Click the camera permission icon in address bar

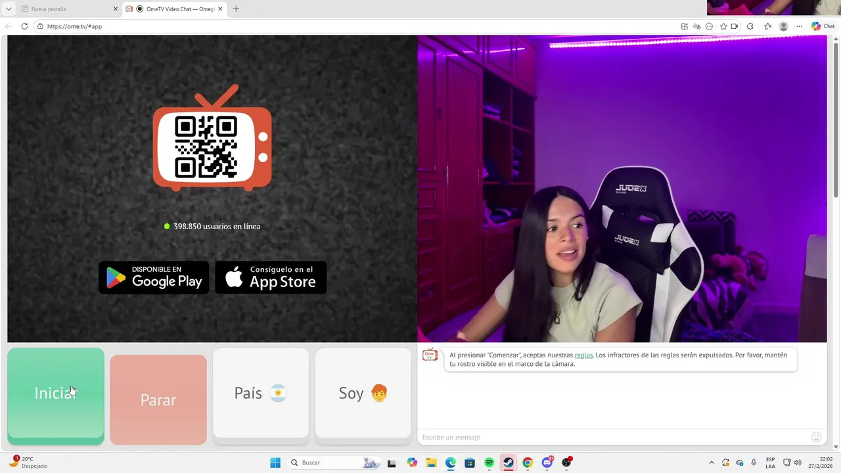click(x=735, y=26)
